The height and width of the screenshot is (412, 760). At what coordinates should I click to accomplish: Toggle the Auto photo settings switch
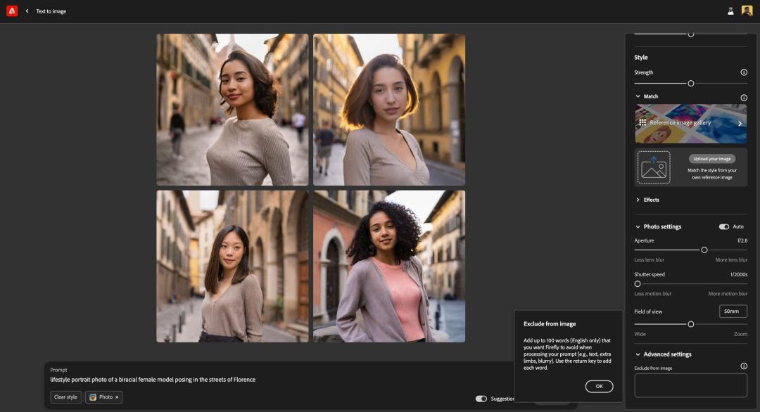coord(723,226)
